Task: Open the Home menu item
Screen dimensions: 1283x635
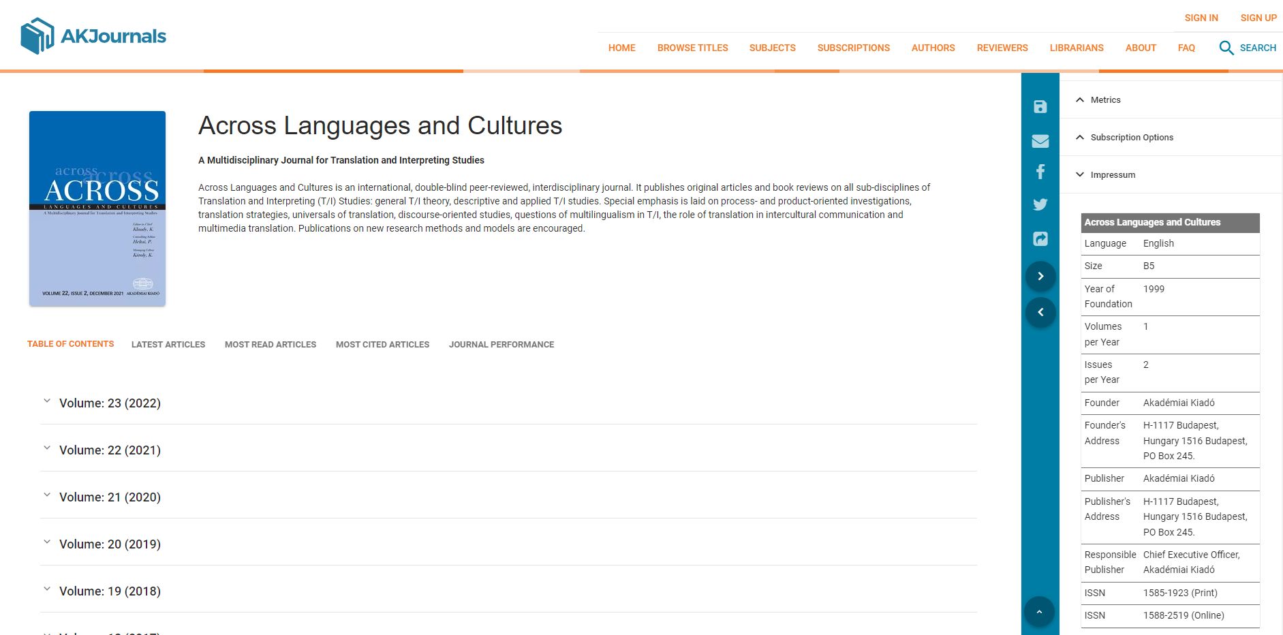Action: pos(622,48)
